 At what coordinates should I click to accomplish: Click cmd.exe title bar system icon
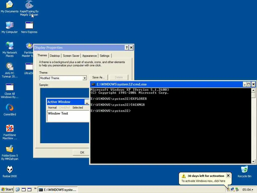point(93,84)
